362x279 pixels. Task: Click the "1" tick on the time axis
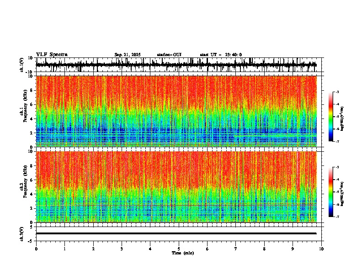(x=64, y=249)
